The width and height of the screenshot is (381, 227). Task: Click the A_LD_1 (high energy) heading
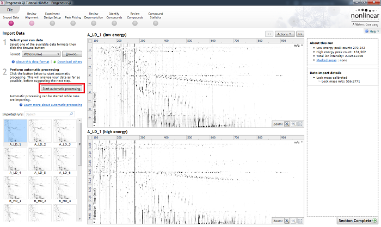(107, 131)
